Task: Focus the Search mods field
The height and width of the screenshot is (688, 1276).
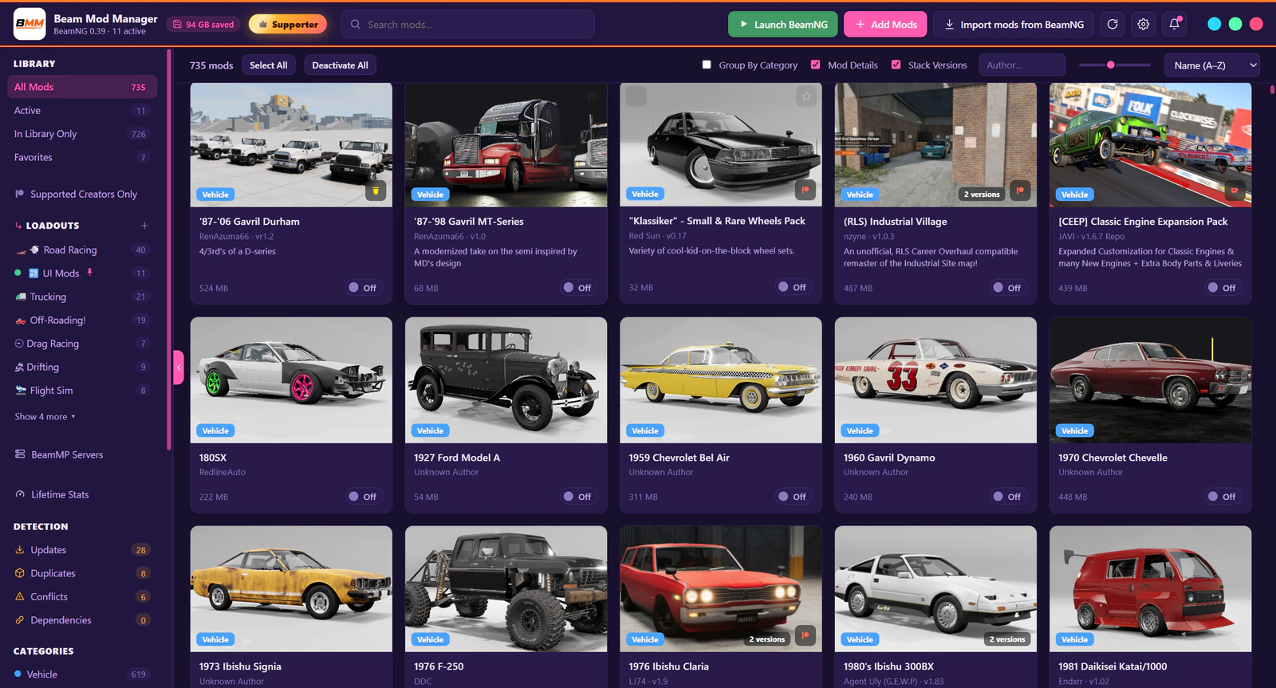Action: (467, 25)
